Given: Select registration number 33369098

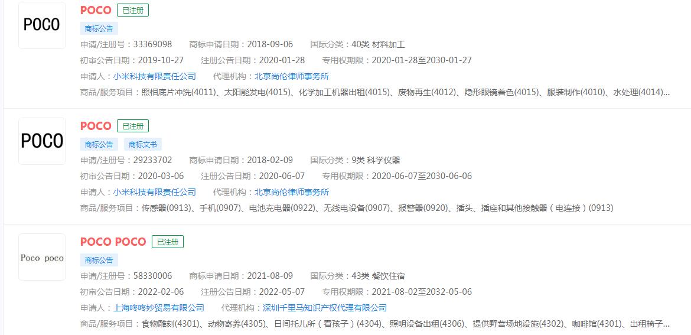Looking at the screenshot, I should 152,44.
